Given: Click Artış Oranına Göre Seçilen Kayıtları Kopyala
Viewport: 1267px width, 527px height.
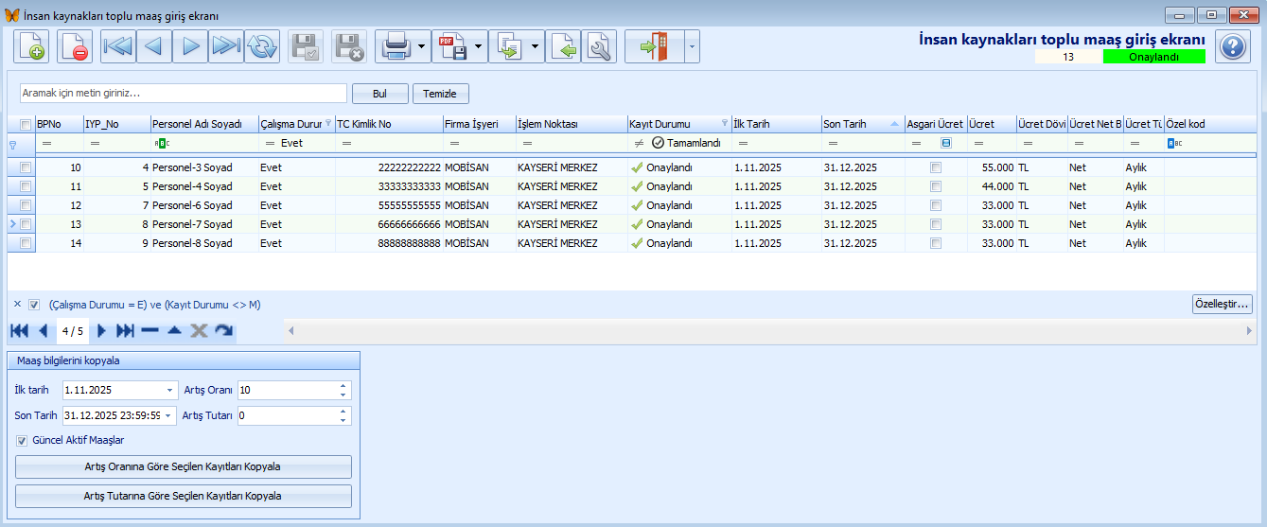Looking at the screenshot, I should [183, 466].
